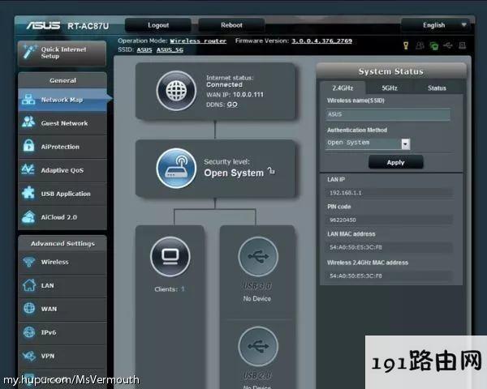
Task: Click the Wireless 2.4GHz MAC address value
Action: (x=389, y=276)
